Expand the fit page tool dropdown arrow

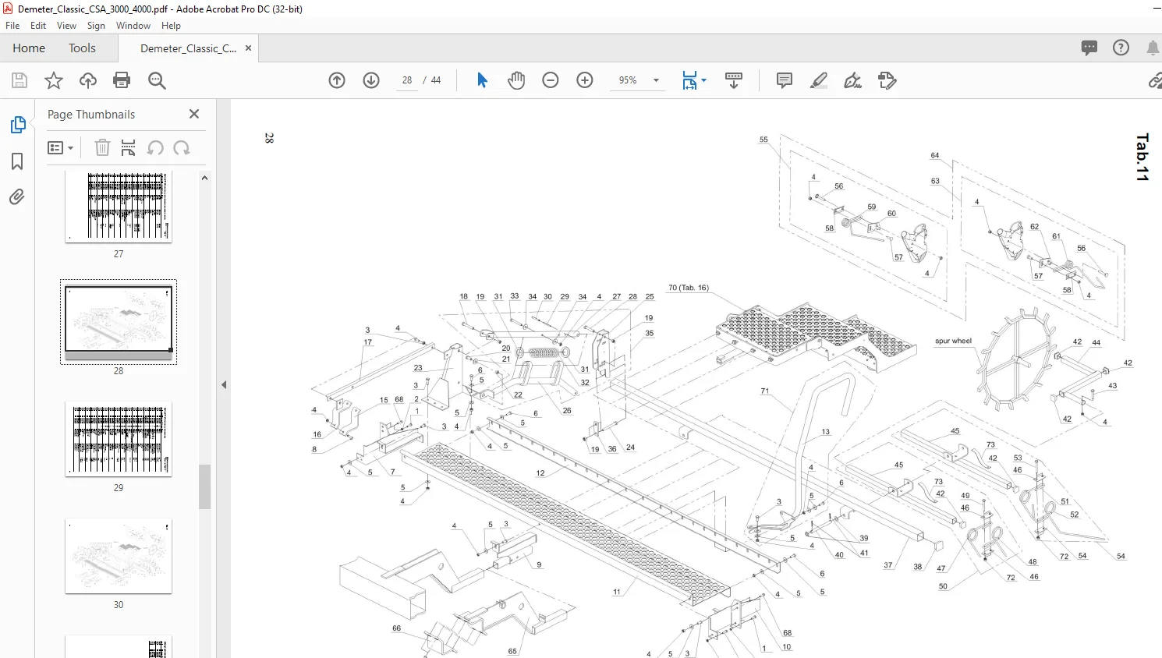tap(703, 80)
